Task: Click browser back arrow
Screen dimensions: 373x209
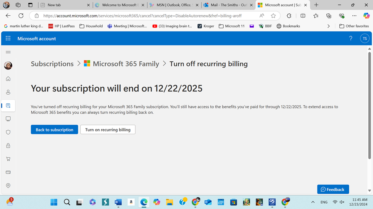Action: coord(8,16)
